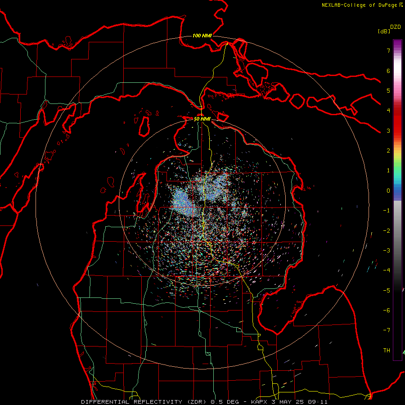This screenshot has height=405, width=405.
Task: Click the KAPX radar site identifier
Action: 260,402
